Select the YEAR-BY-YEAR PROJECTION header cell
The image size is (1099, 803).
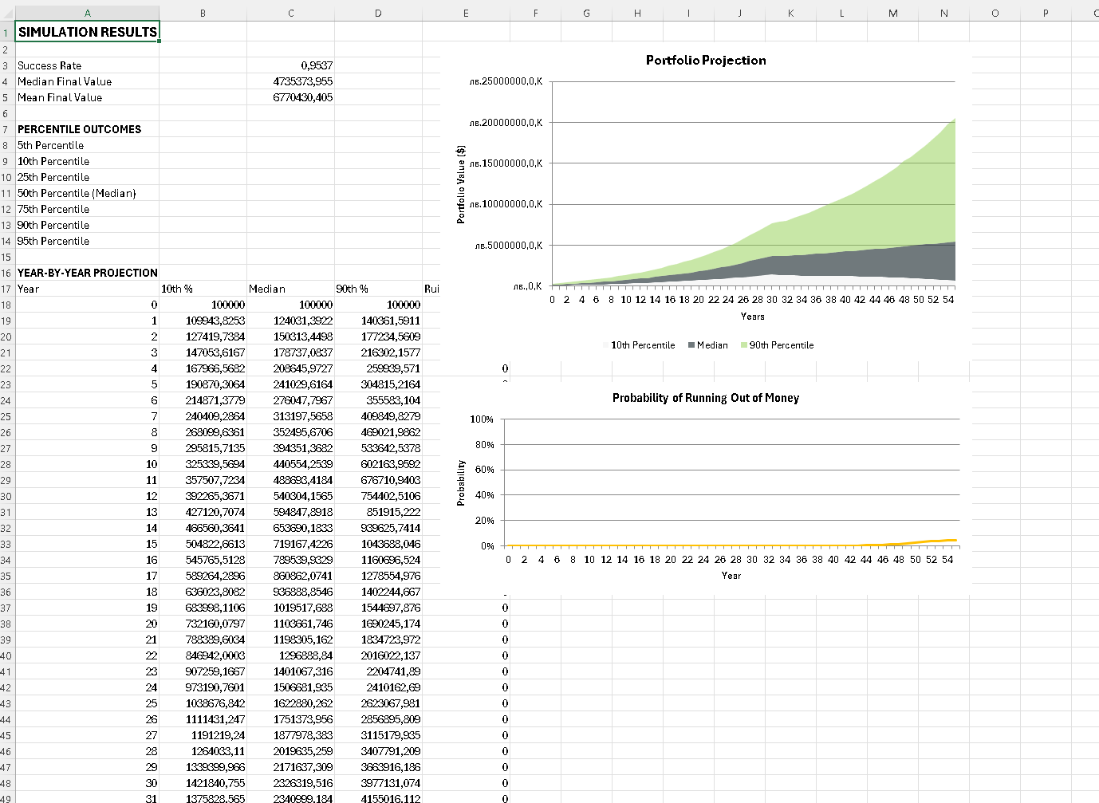tap(88, 273)
